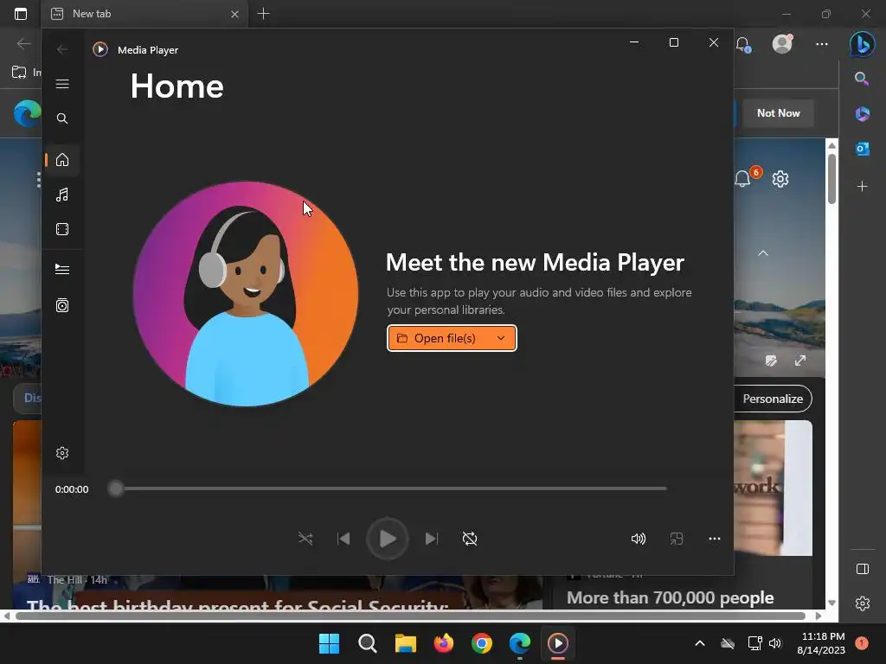Switch to Edge from taskbar
886x664 pixels.
pos(520,643)
